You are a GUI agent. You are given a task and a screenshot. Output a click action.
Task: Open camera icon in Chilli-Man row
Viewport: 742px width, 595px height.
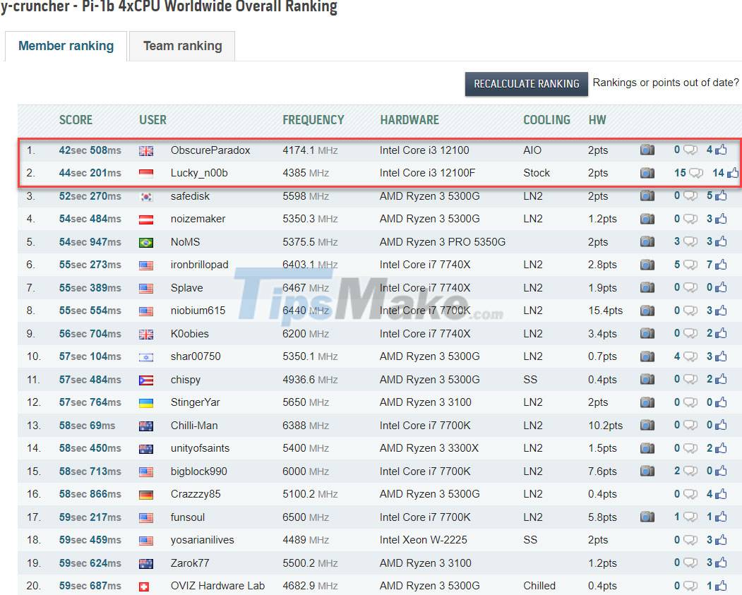click(x=647, y=426)
